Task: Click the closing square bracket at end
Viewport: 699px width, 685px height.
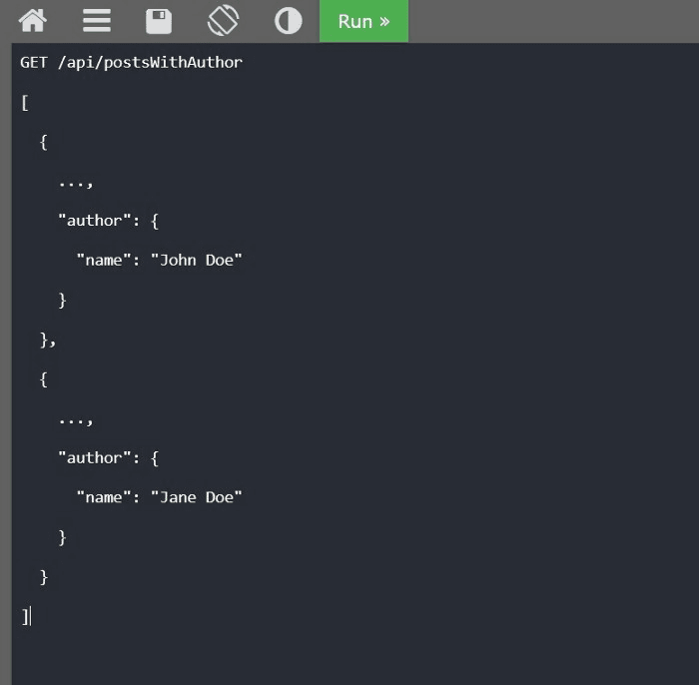Action: pos(25,616)
